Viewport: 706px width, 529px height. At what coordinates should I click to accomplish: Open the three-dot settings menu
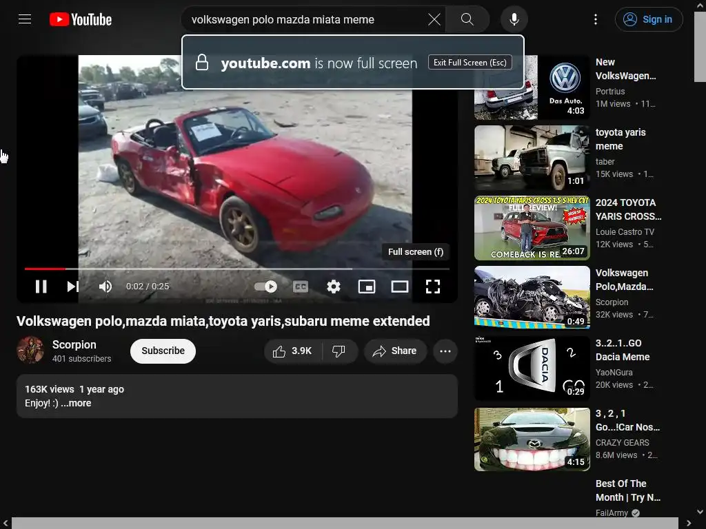click(x=596, y=19)
